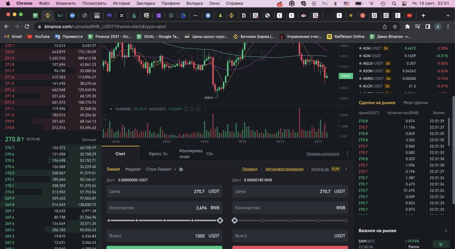Open the Gmail bookmark
Viewport: 455px width, 249px height.
coord(13,37)
